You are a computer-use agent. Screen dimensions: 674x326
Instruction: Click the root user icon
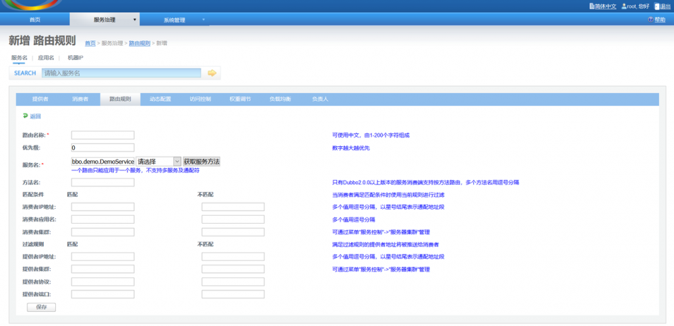[624, 6]
